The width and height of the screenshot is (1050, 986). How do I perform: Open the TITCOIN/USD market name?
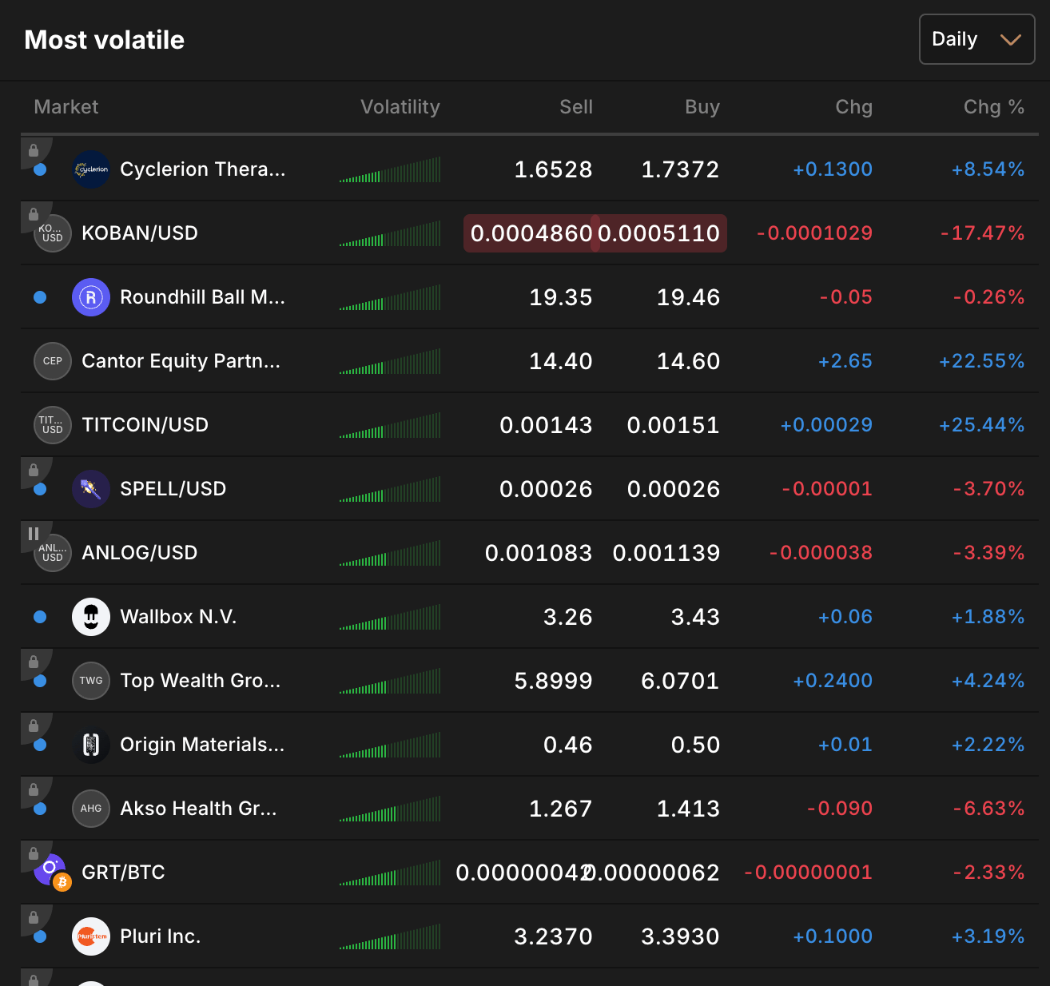coord(145,425)
